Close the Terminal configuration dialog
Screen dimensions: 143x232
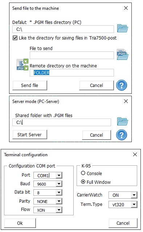pos(135,154)
